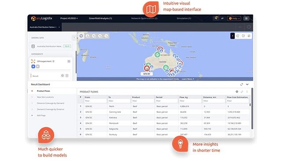Click the GFA DC map label
Viewport: 282px width, 161px height.
click(147, 74)
